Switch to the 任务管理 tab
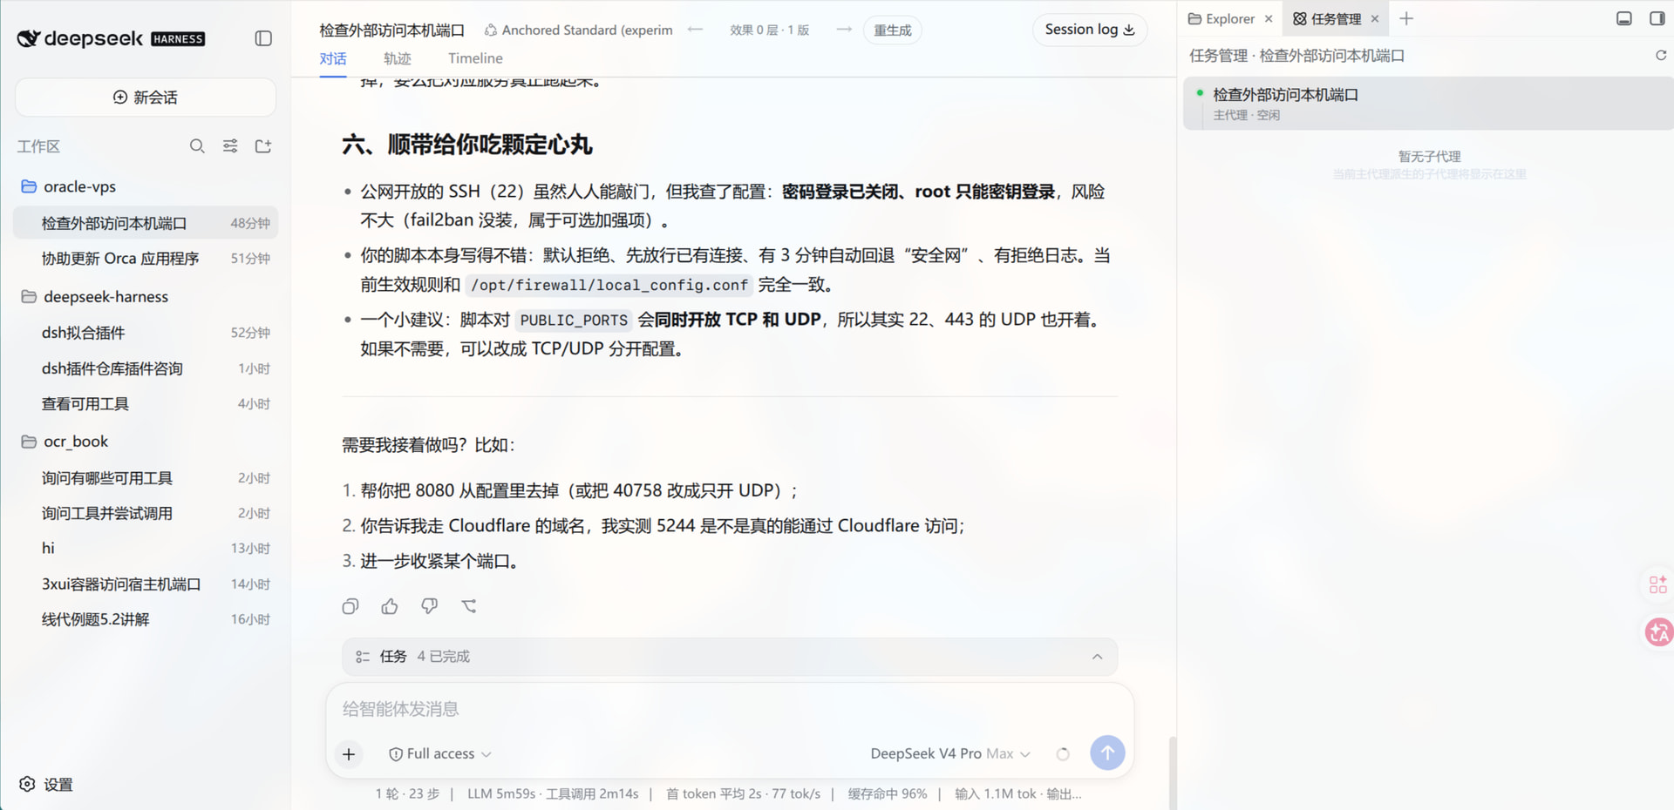1674x810 pixels. pyautogui.click(x=1327, y=18)
